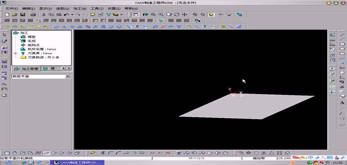Viewport: 347px width, 165px height.
Task: Pan the view with the four-arrow move icon
Action: coord(184,14)
